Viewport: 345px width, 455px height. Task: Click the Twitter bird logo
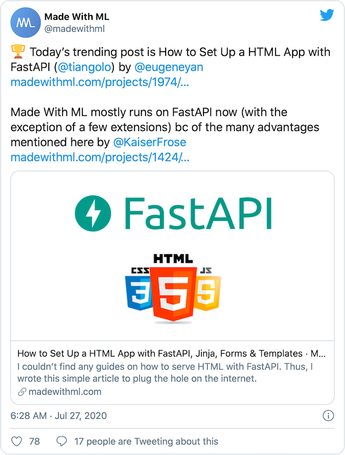(327, 16)
